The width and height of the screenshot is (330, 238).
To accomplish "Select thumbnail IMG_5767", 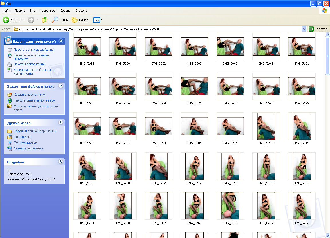I will (230, 206).
